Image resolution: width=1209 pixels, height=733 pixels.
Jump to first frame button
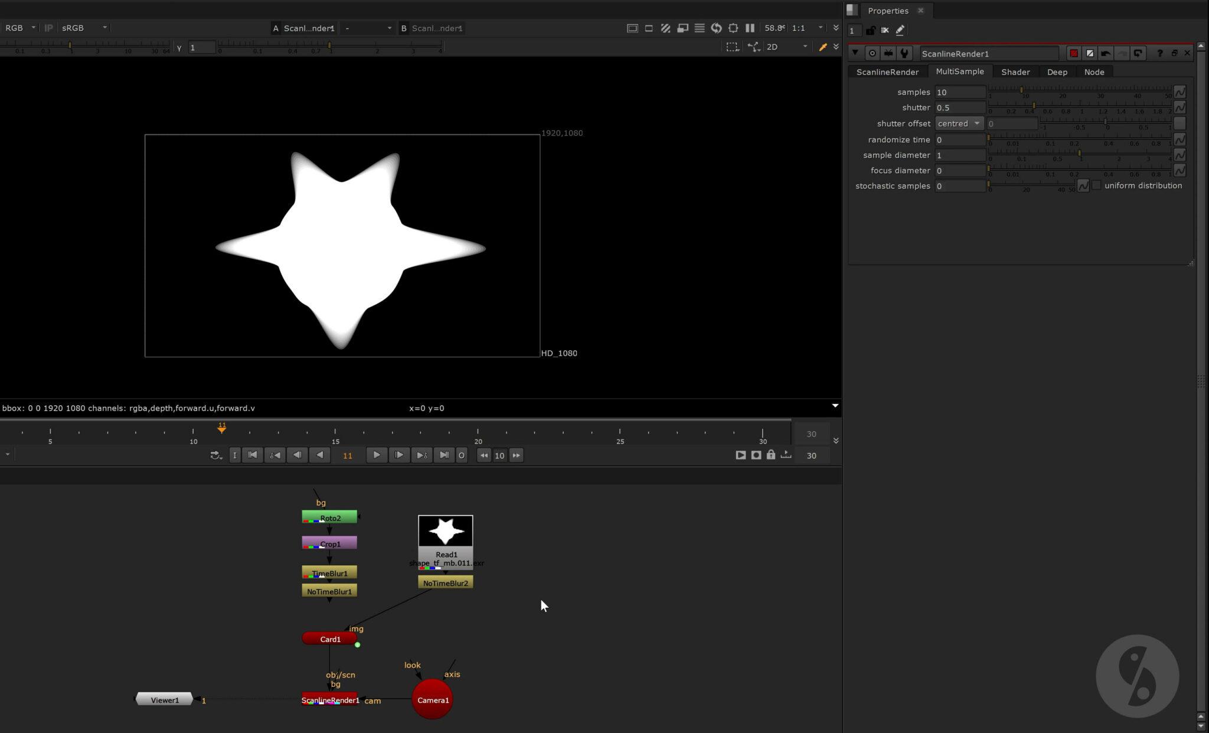[x=253, y=455]
